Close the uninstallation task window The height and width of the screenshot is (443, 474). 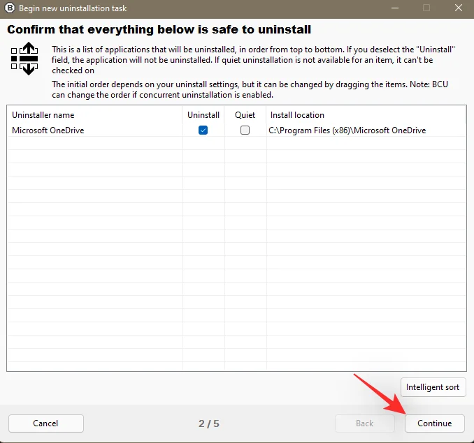(459, 8)
